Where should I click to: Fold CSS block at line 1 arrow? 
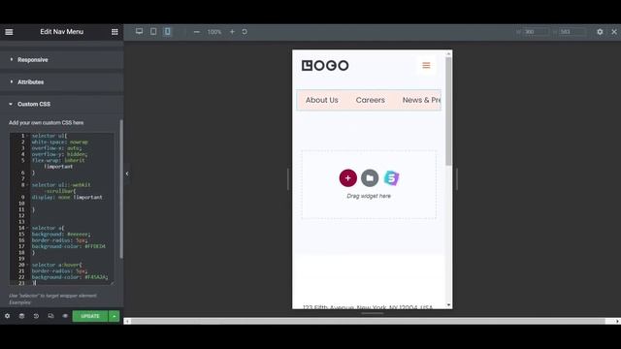(x=27, y=136)
